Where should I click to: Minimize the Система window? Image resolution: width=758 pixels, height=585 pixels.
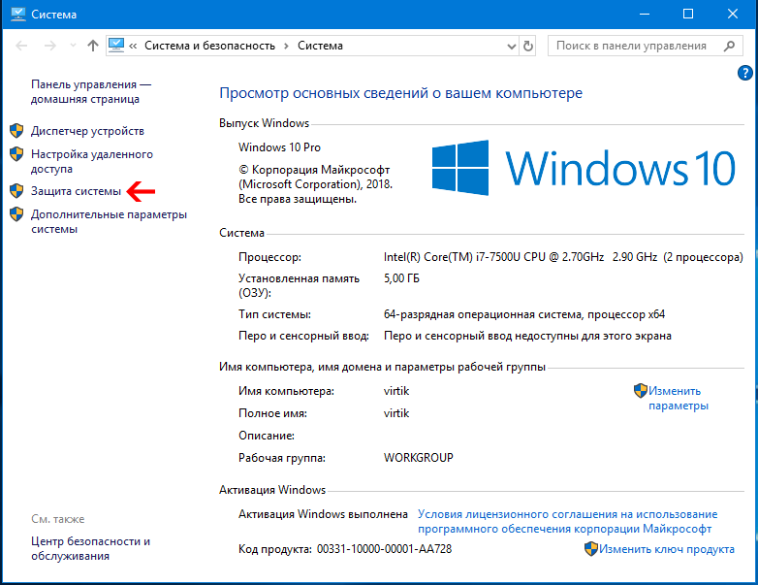coord(644,14)
